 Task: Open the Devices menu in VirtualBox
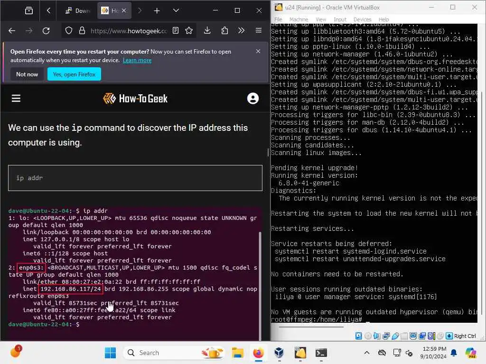click(x=362, y=19)
